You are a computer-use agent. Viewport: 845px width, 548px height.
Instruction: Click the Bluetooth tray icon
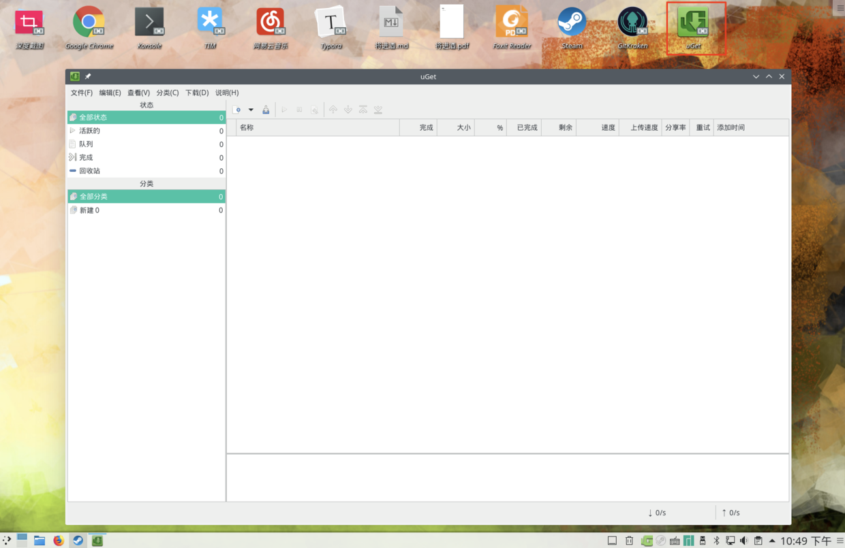point(716,541)
